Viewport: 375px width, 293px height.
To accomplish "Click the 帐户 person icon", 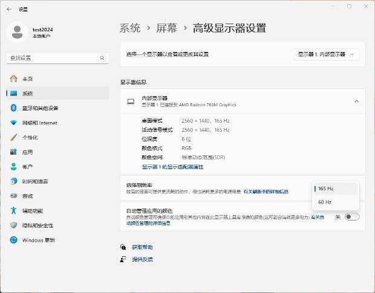I will pos(14,167).
